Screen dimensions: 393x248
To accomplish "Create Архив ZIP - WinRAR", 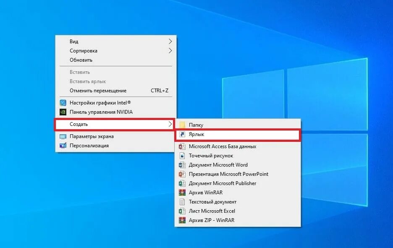I will [238, 220].
